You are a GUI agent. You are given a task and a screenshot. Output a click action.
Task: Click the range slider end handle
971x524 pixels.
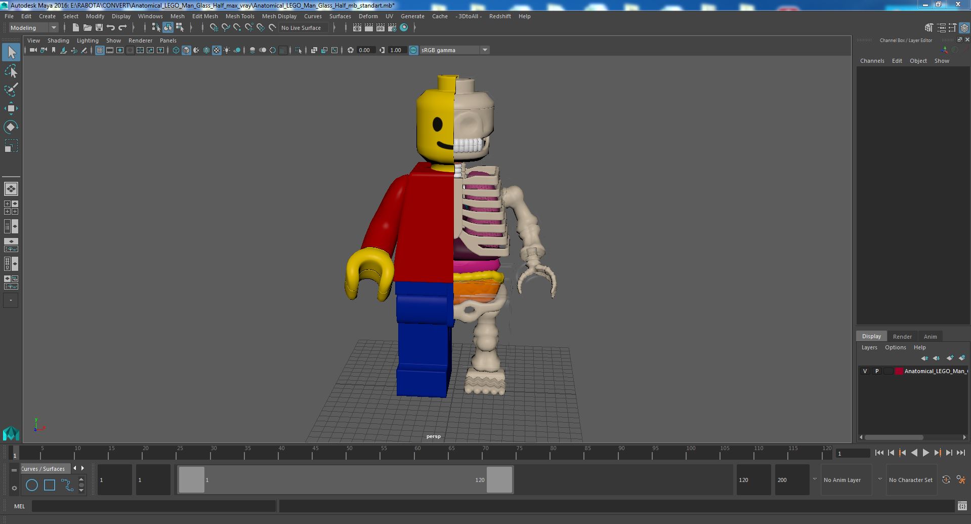(499, 480)
